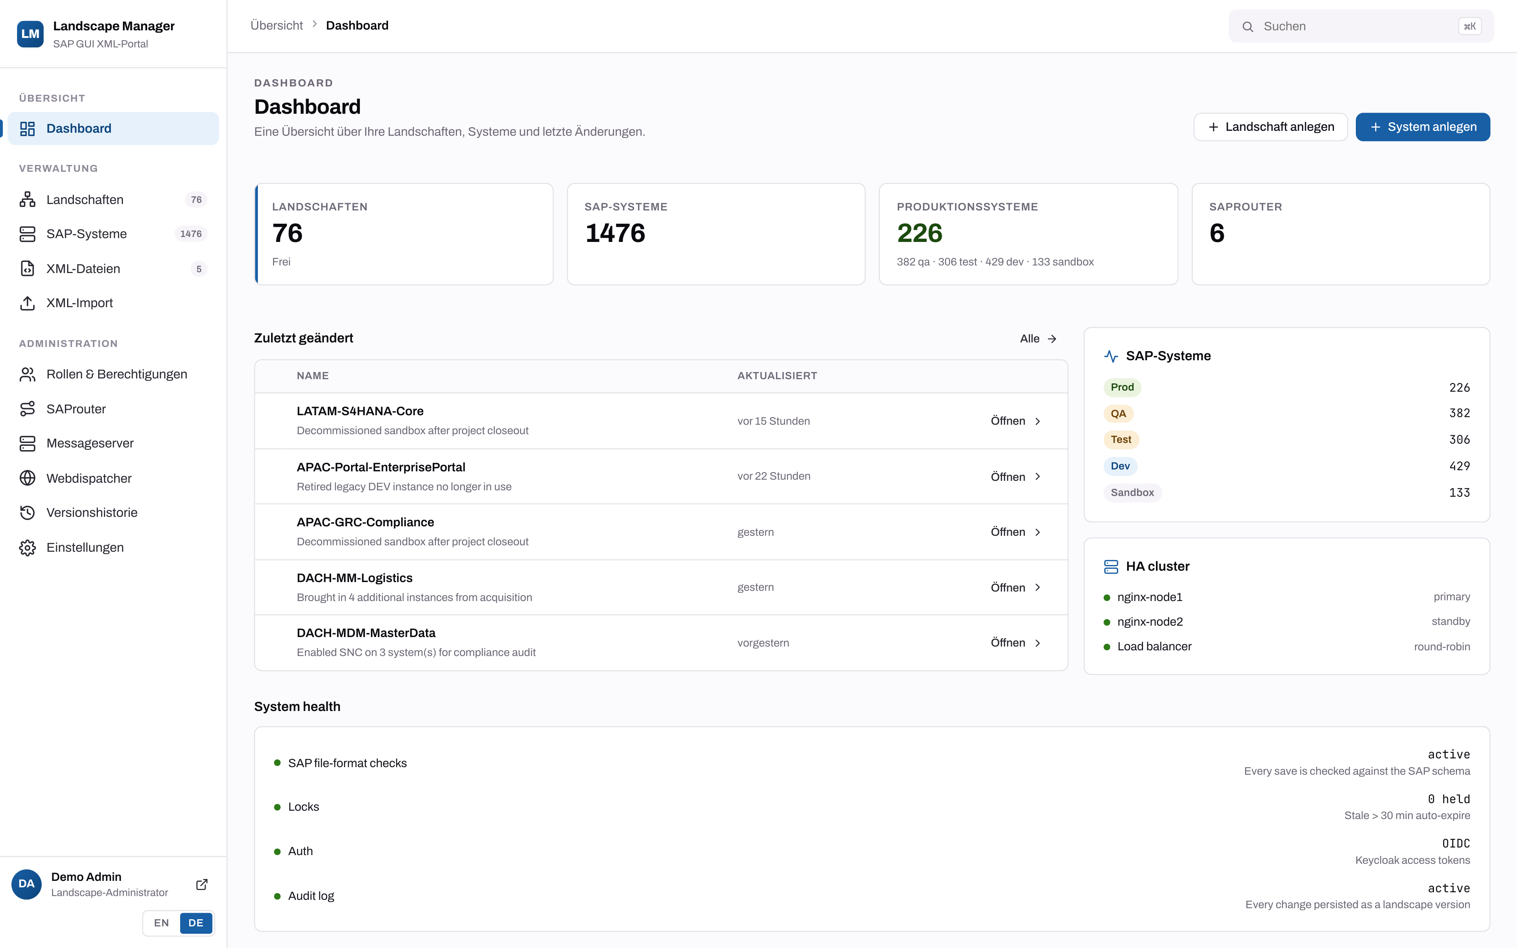Click the search magnifier icon
Viewport: 1517px width, 948px height.
pyautogui.click(x=1248, y=26)
